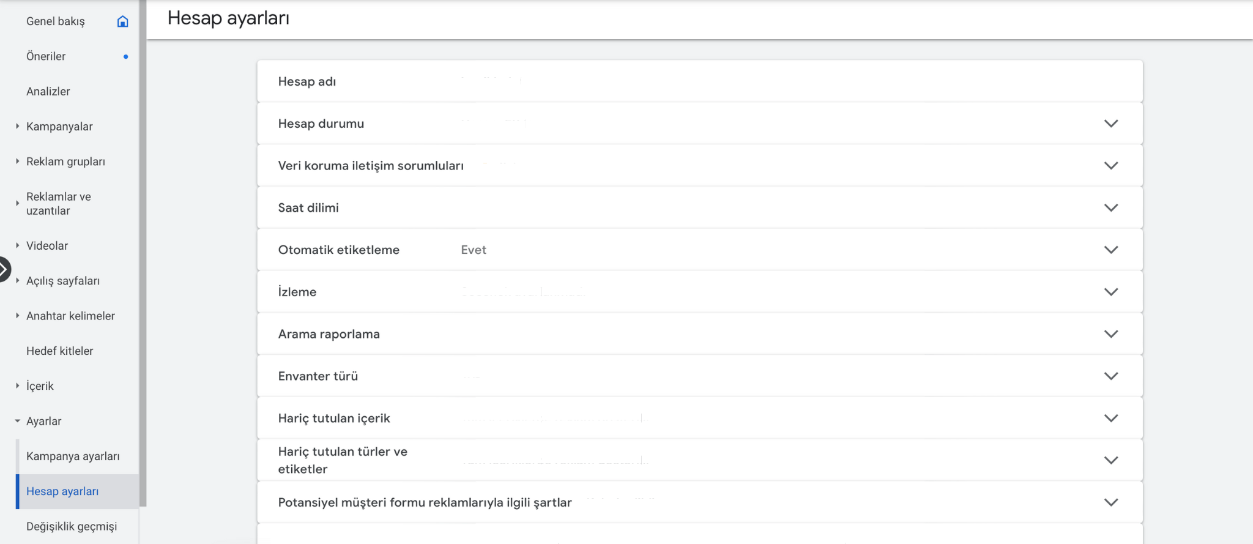Open Envanter türü chevron
Viewport: 1253px width, 544px height.
tap(1110, 376)
